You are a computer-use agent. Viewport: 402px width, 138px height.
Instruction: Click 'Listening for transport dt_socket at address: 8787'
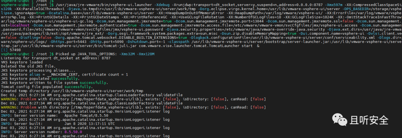[55, 58]
